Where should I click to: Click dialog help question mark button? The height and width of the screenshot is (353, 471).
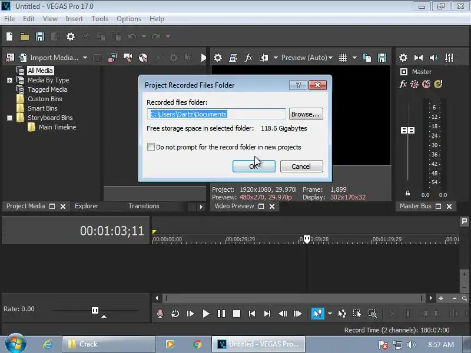298,85
